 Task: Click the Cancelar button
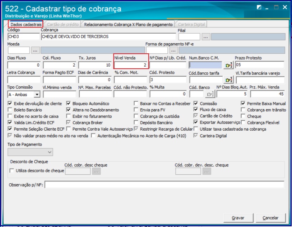tap(270, 218)
